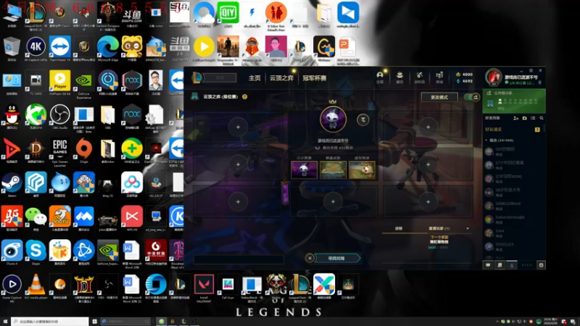
Task: Open the 主页 home tab
Action: point(254,78)
